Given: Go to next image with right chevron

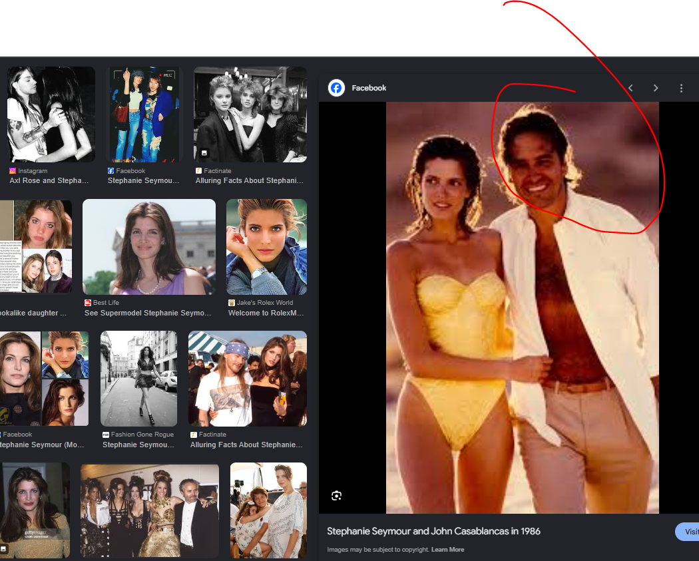Looking at the screenshot, I should tap(655, 88).
